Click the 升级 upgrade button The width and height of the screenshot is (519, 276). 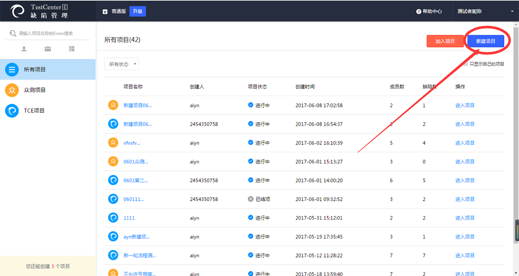click(x=138, y=12)
